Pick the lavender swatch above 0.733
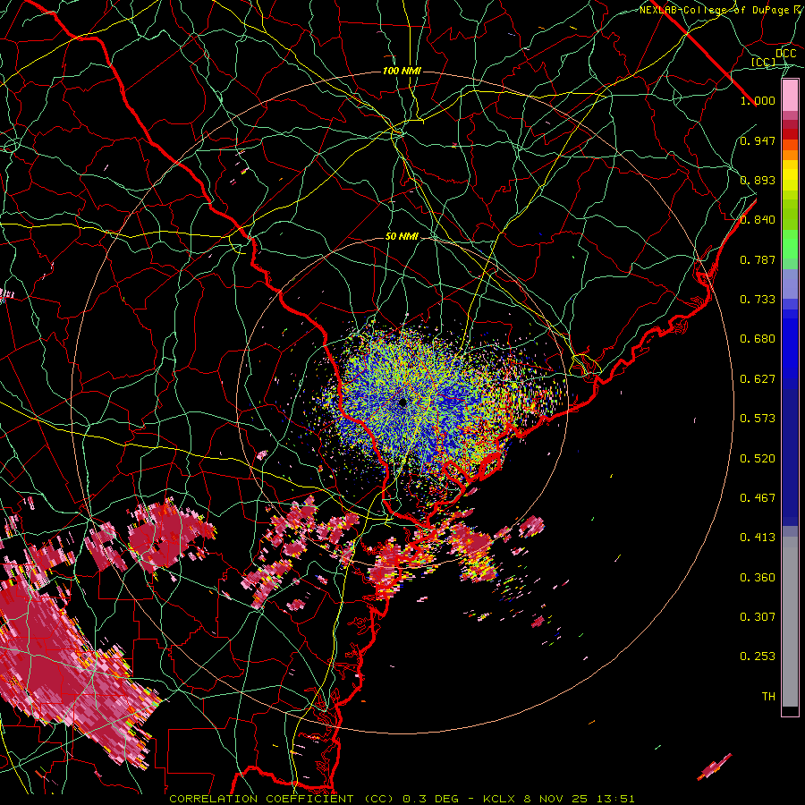805x805 pixels. (x=790, y=284)
